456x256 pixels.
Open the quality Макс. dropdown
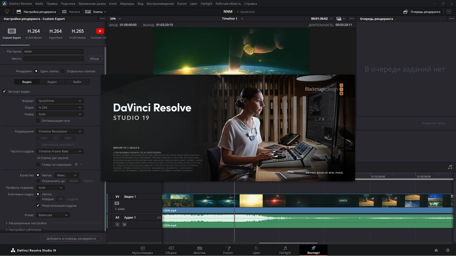coord(67,175)
